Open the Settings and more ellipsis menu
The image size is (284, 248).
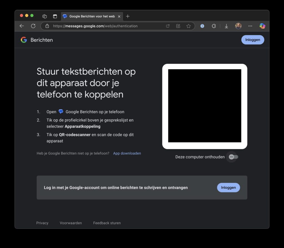pos(250,26)
